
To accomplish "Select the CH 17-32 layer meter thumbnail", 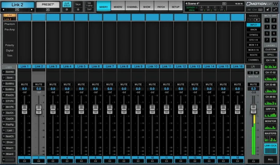I will 271,79.
